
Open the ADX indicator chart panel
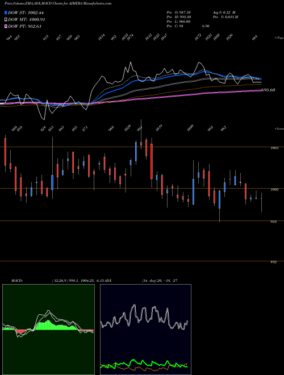point(145,330)
